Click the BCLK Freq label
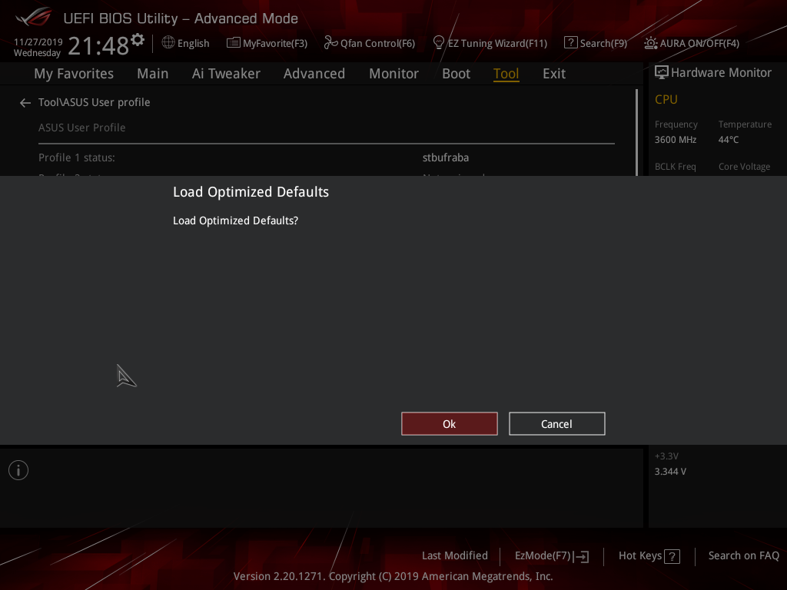This screenshot has height=590, width=787. (675, 167)
